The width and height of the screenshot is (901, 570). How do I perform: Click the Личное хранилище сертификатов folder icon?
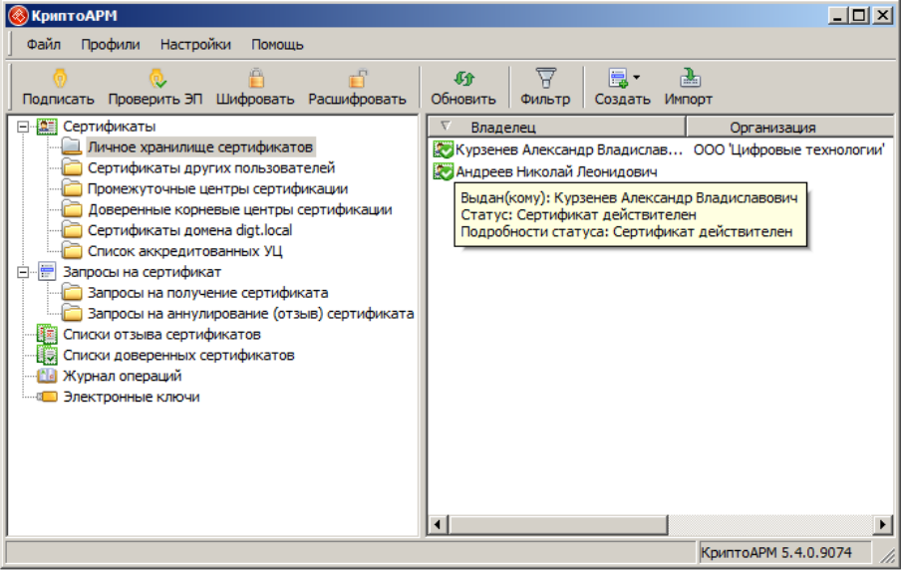point(73,147)
